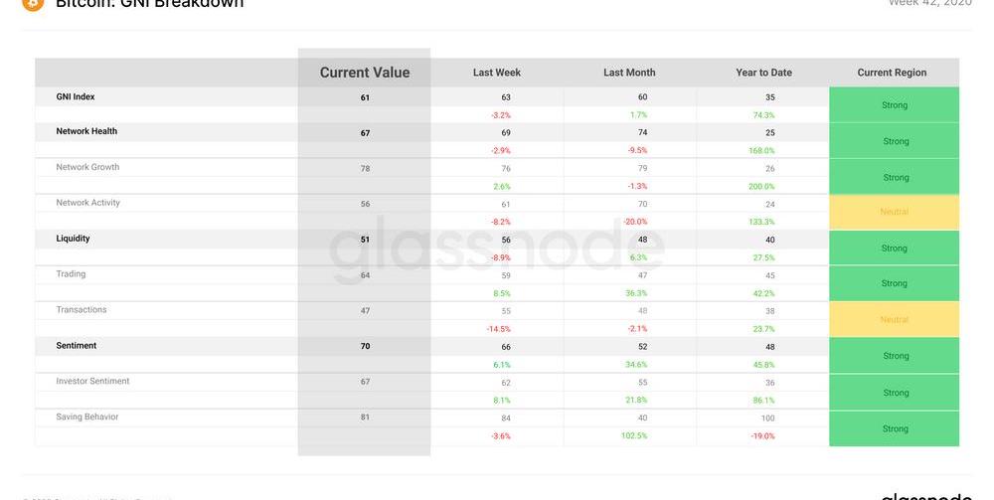Image resolution: width=994 pixels, height=500 pixels.
Task: Select the Sentiment row label
Action: point(77,345)
